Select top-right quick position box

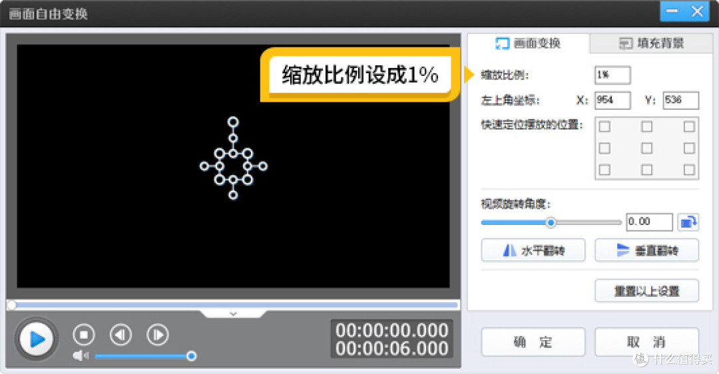point(689,126)
